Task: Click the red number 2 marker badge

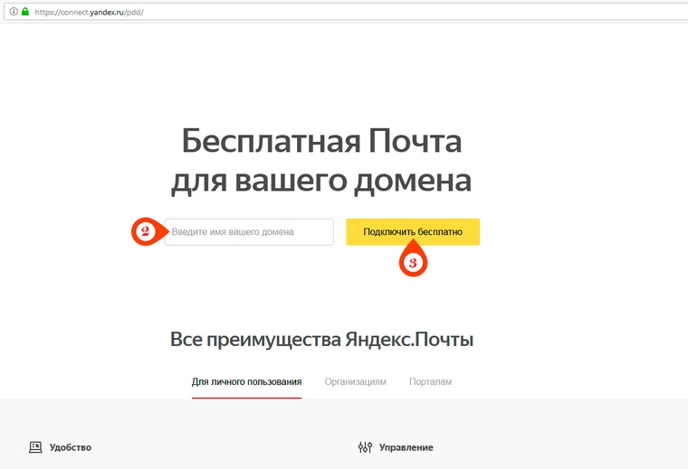Action: coord(145,231)
